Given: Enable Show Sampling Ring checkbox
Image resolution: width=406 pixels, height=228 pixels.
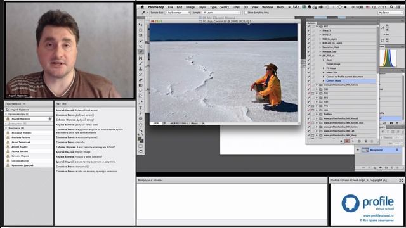Looking at the screenshot, I should [246, 13].
